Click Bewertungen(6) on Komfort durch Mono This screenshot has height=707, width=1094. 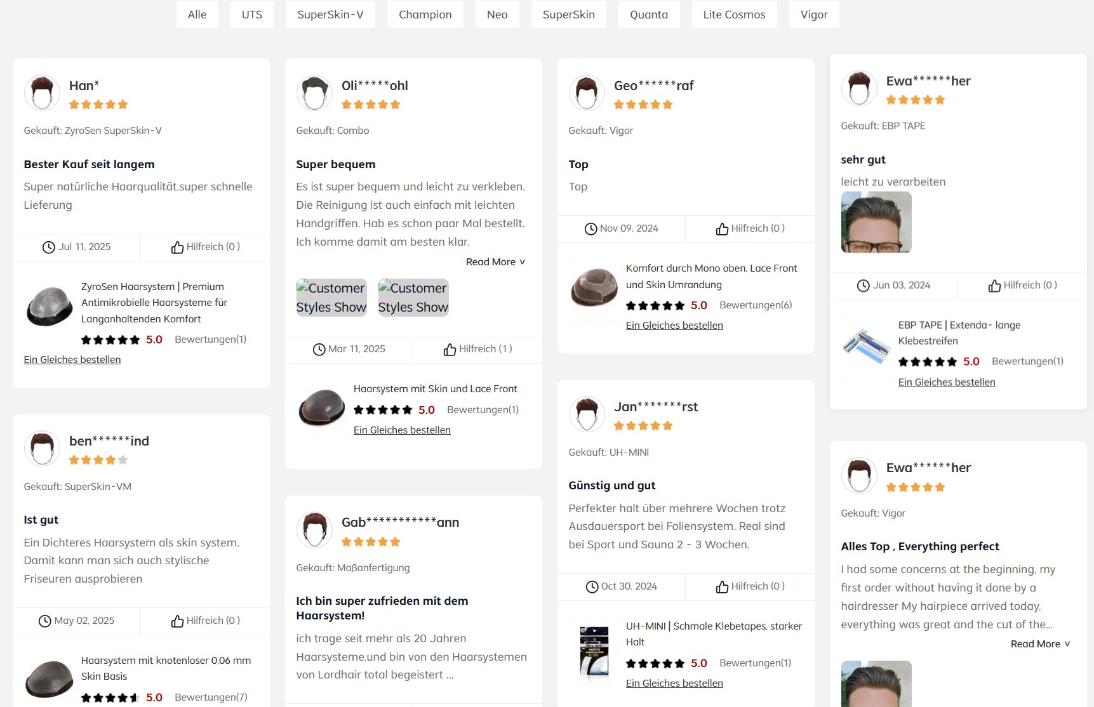(756, 305)
